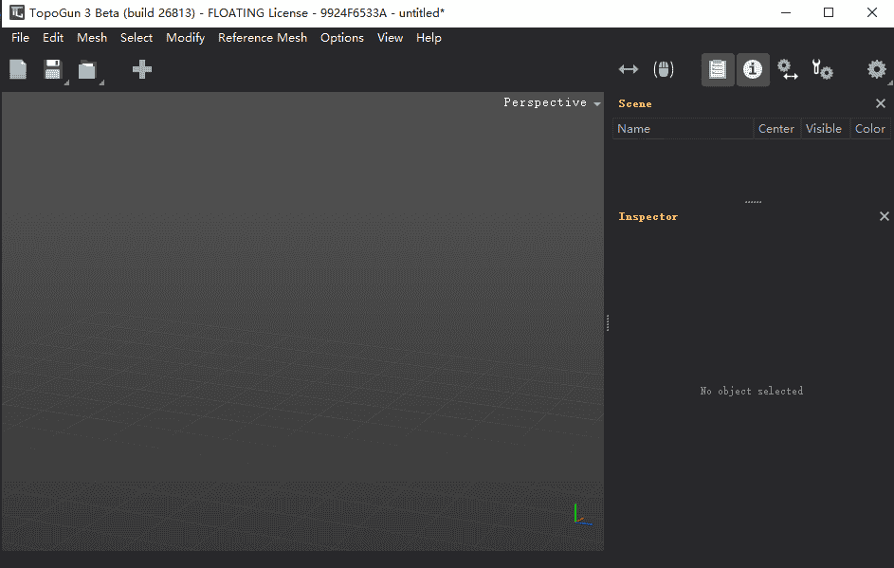Open the Mesh menu
The width and height of the screenshot is (894, 568).
[x=92, y=38]
